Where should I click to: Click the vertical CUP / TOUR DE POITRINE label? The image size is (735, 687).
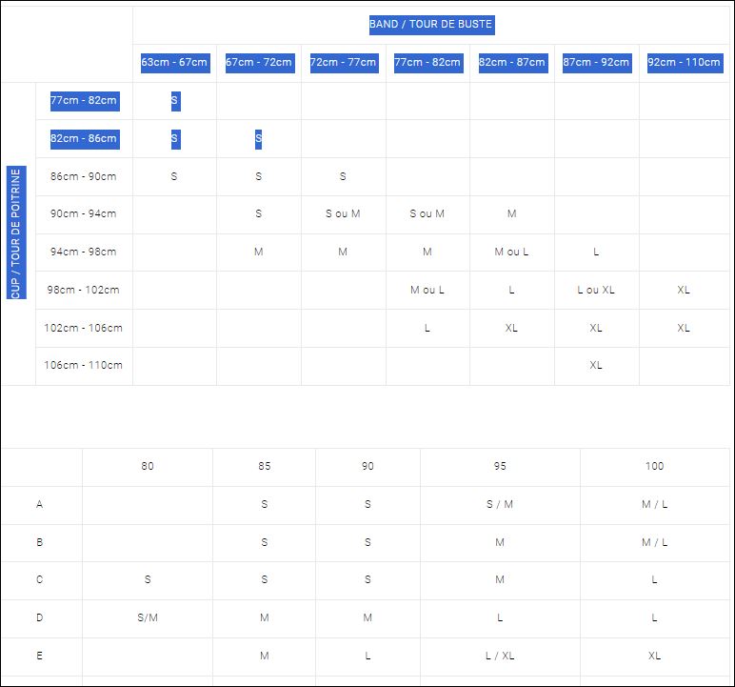coord(15,233)
